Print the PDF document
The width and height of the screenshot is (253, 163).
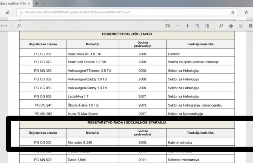(231, 26)
